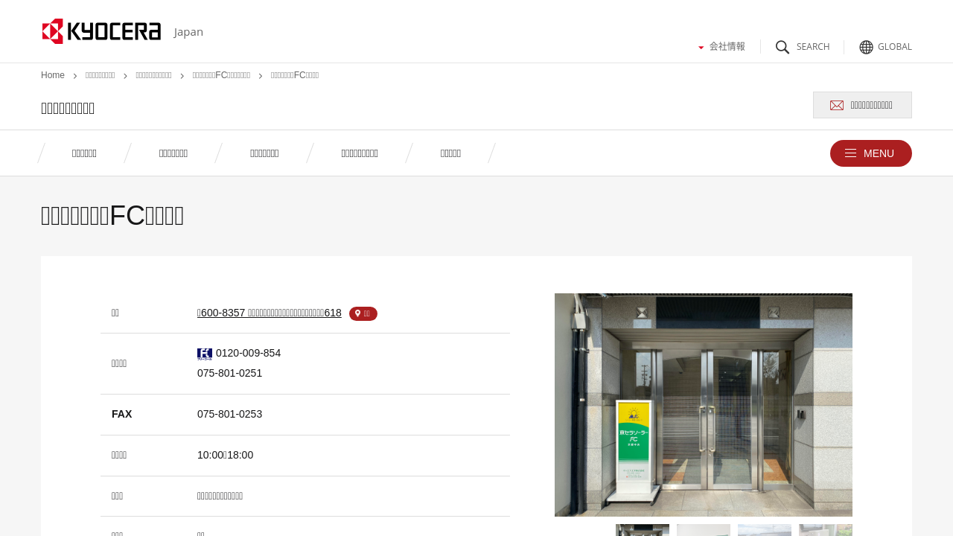
Task: Select the last item in the slash-separated nav bar
Action: pyautogui.click(x=450, y=153)
